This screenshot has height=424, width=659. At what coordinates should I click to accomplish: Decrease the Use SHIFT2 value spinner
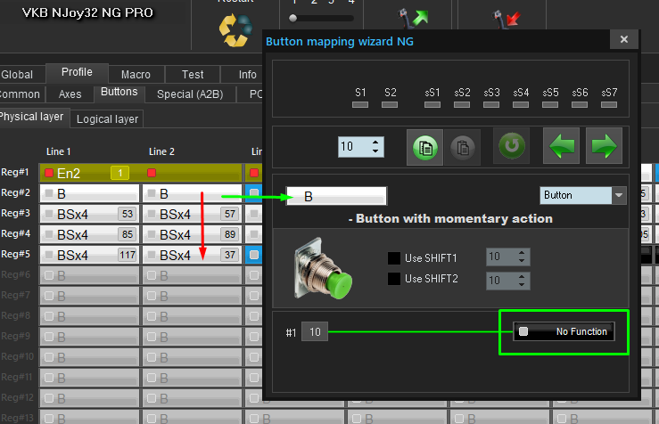(522, 285)
